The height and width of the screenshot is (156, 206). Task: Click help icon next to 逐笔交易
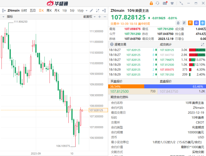(x=112, y=44)
